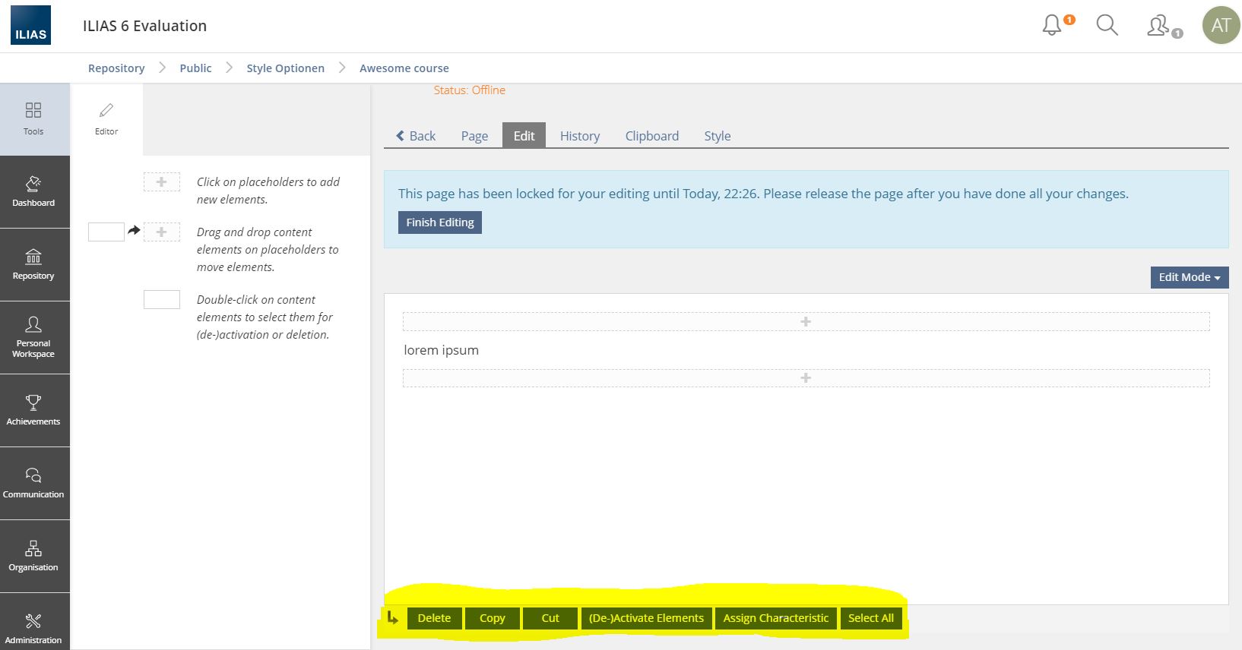Select the Editor pencil tool

click(106, 119)
